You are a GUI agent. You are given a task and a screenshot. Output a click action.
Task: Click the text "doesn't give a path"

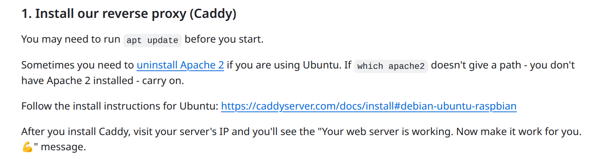(473, 65)
